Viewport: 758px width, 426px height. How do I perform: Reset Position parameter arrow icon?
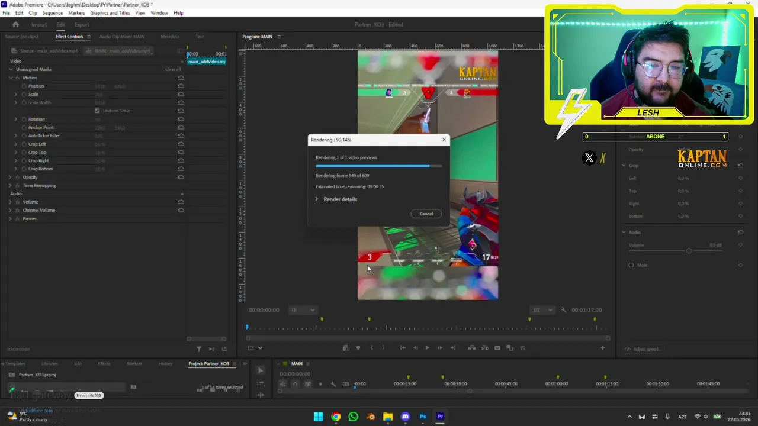pos(181,86)
